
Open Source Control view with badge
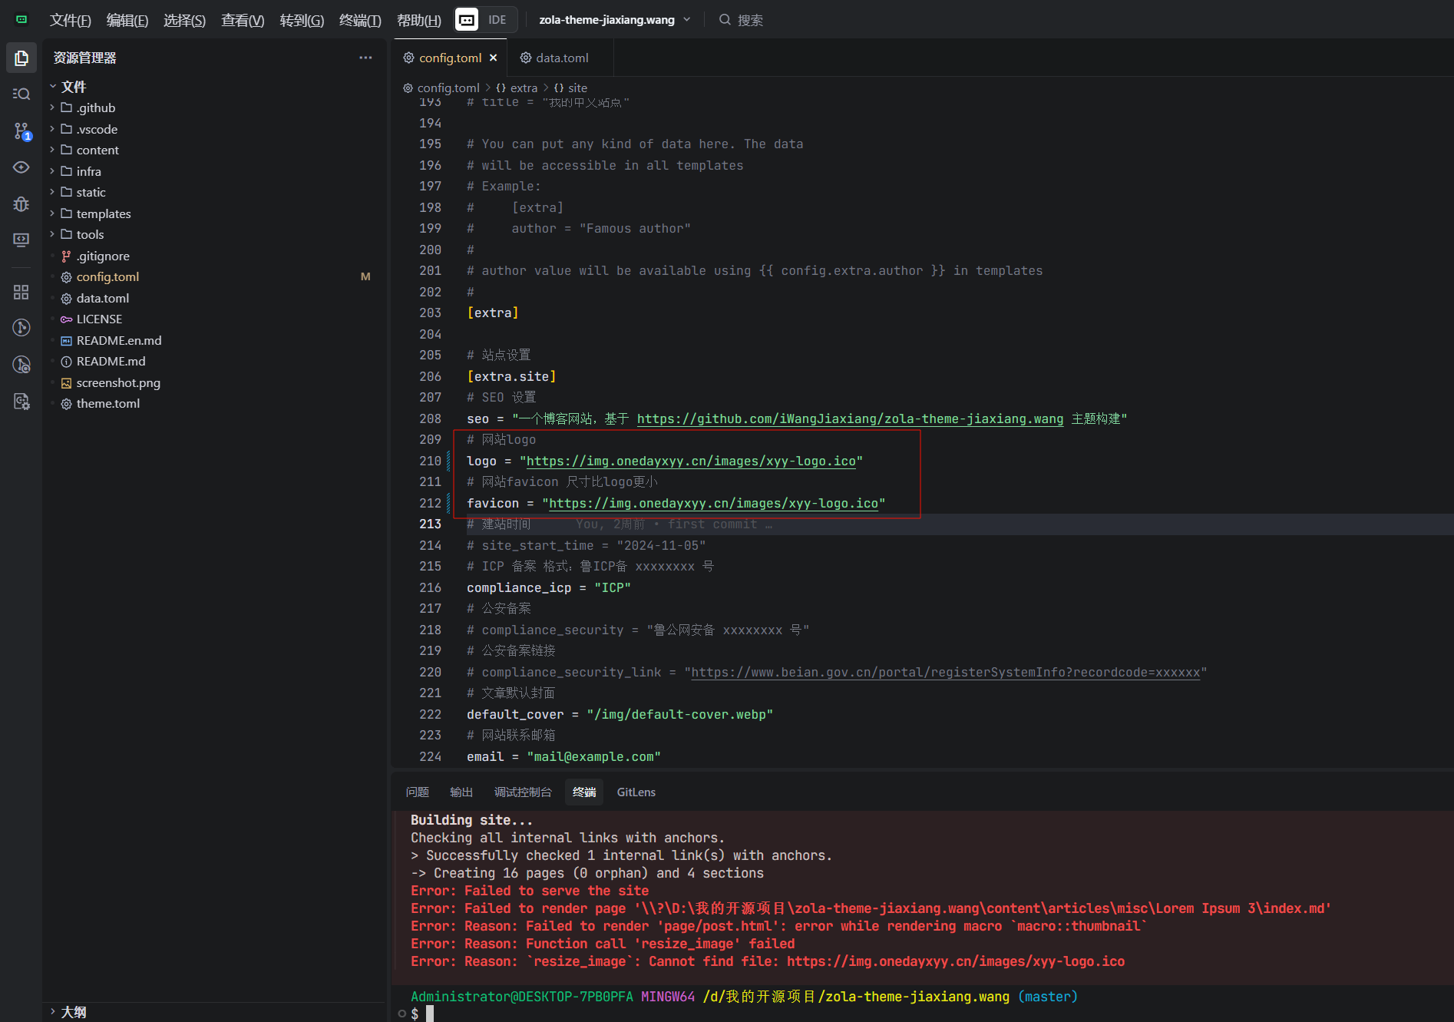click(x=21, y=131)
